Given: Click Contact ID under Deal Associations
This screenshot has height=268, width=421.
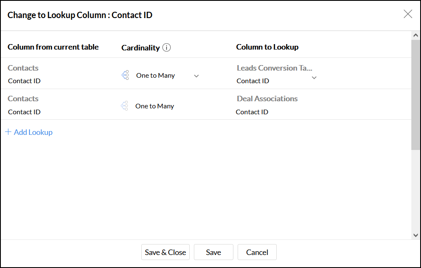Looking at the screenshot, I should (x=252, y=112).
